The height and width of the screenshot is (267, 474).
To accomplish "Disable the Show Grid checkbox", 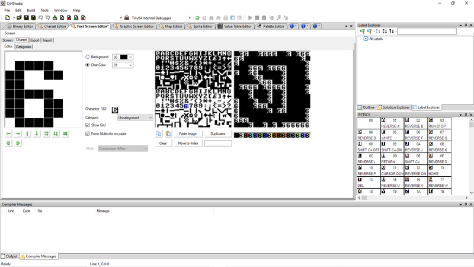I will (88, 125).
